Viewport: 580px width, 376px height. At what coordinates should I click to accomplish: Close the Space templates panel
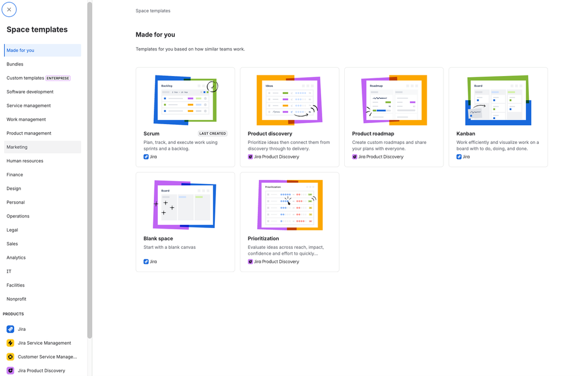(9, 10)
